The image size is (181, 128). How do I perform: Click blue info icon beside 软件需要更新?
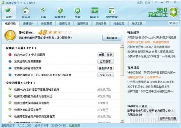tap(10, 61)
